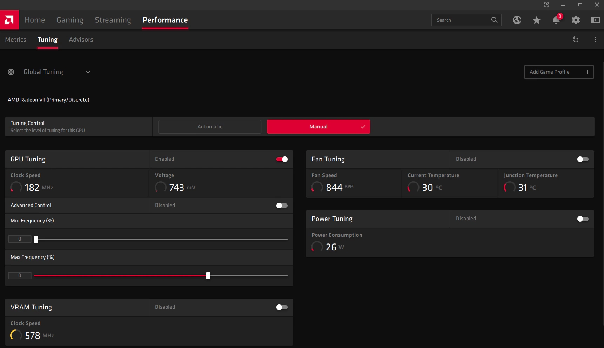Open favorites star icon
The image size is (604, 348).
(536, 20)
